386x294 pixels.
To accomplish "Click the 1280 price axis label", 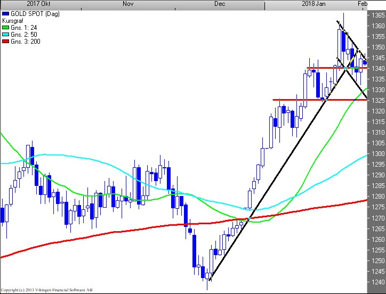I will tap(377, 197).
